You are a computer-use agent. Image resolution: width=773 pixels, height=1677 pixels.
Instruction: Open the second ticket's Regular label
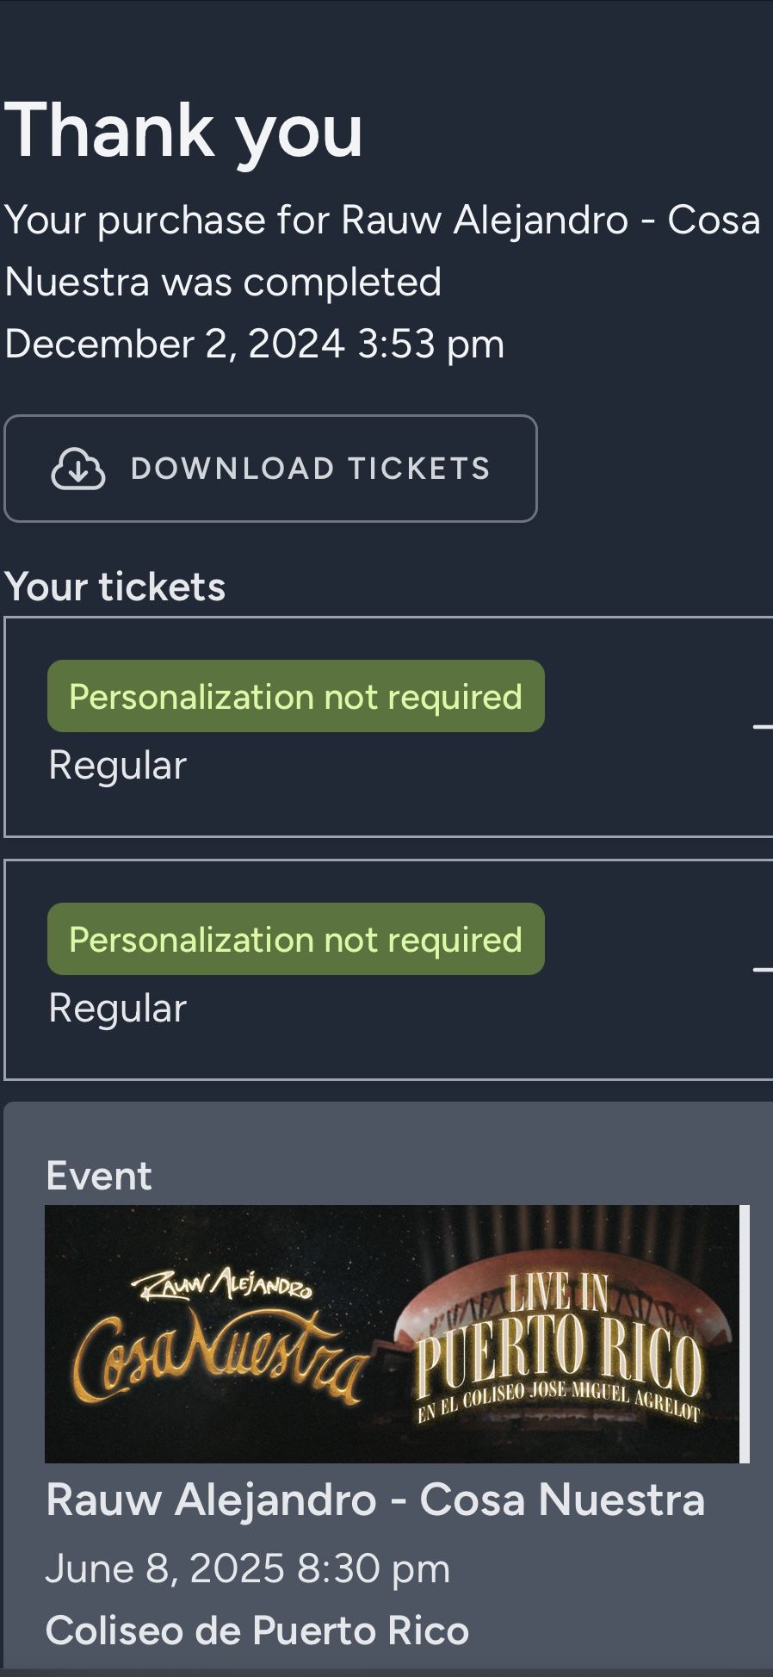[118, 1009]
